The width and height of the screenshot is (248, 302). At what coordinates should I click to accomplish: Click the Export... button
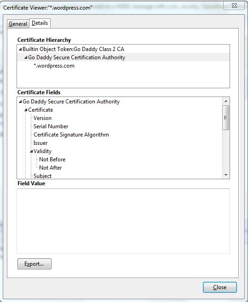coord(35,264)
